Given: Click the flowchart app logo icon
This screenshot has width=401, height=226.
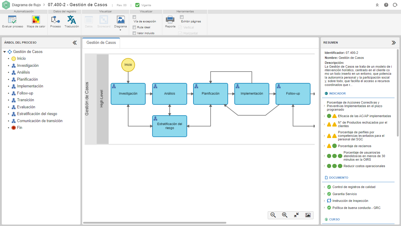Looking at the screenshot, I should (x=6, y=5).
